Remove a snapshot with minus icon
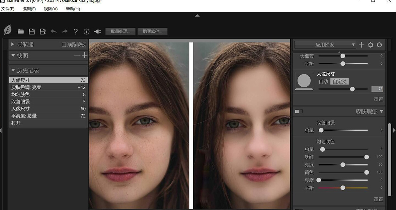 77,55
